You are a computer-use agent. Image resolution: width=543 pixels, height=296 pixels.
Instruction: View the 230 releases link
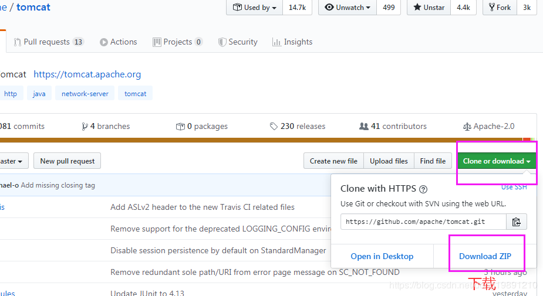[x=298, y=126]
